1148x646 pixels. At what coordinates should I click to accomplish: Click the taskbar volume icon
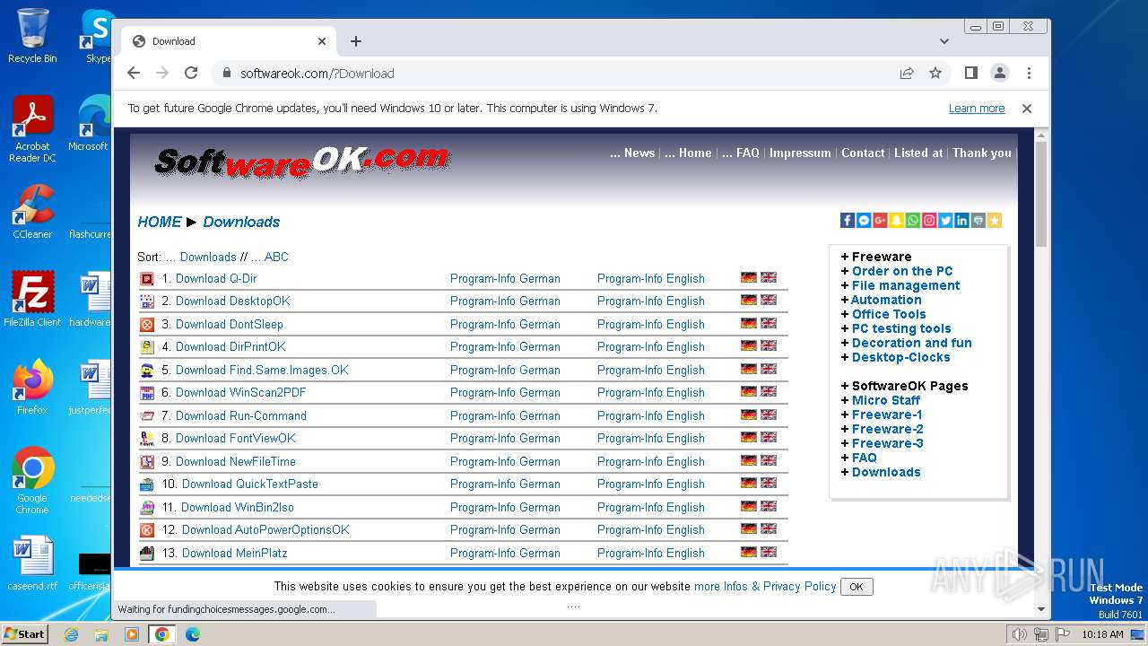pos(1020,634)
